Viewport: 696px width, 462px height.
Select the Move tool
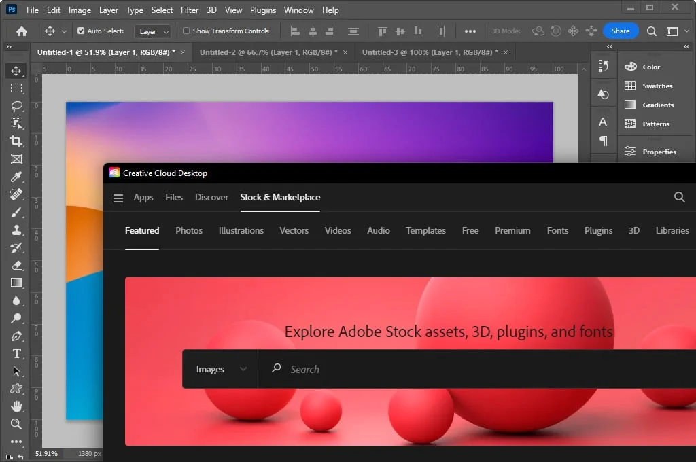[x=16, y=70]
